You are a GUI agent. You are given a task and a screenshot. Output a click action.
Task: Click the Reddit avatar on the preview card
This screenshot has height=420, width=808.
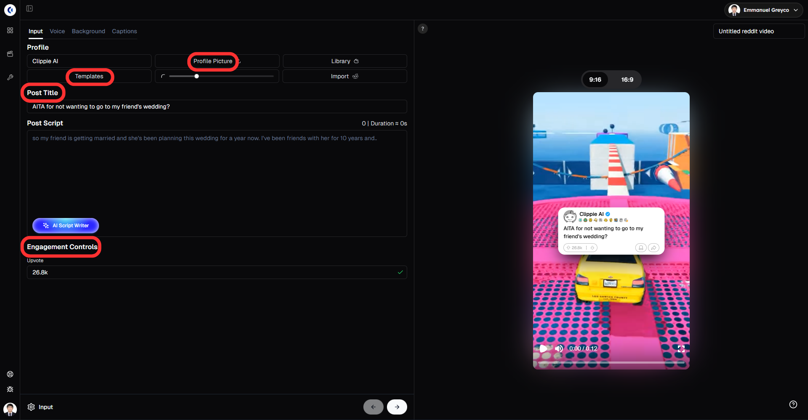coord(570,216)
